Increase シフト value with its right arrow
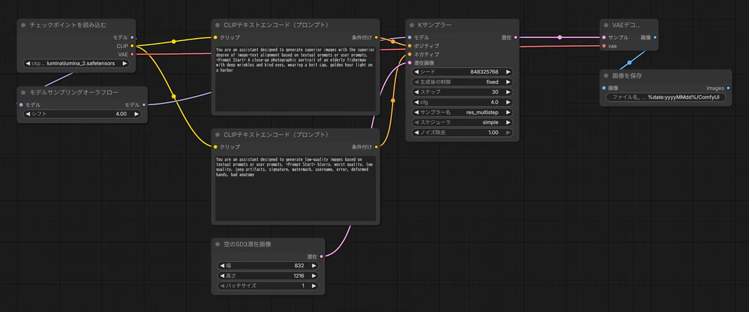 tap(135, 114)
